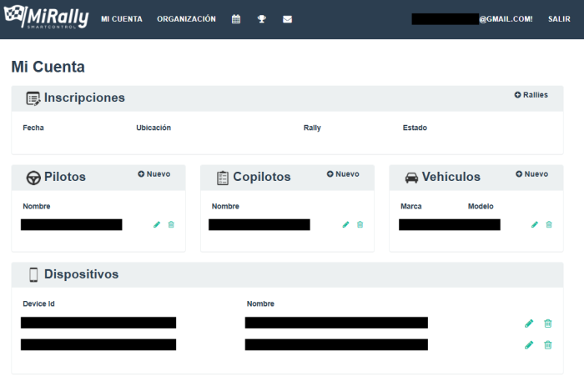Image resolution: width=584 pixels, height=386 pixels.
Task: Edit the vehicle entry pencil icon
Action: [x=535, y=224]
